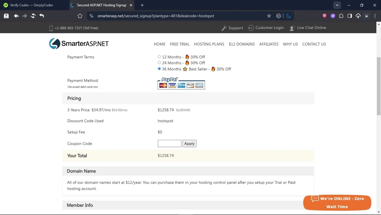Select the 36 Months Best Seller term

click(x=159, y=69)
